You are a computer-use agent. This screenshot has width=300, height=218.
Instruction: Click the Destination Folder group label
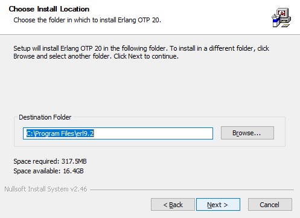(45, 117)
